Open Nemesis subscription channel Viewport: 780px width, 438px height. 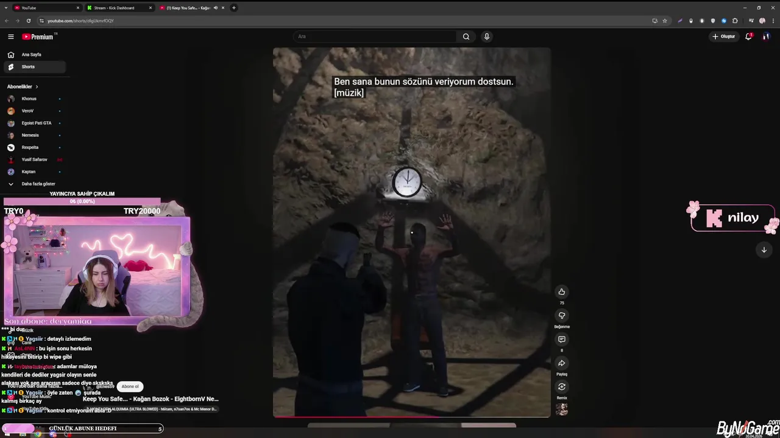pos(34,135)
